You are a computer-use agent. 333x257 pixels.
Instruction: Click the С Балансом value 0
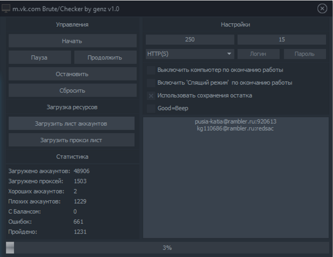coord(75,211)
